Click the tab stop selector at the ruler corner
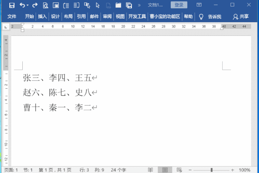259x173 pixels. [x=6, y=27]
